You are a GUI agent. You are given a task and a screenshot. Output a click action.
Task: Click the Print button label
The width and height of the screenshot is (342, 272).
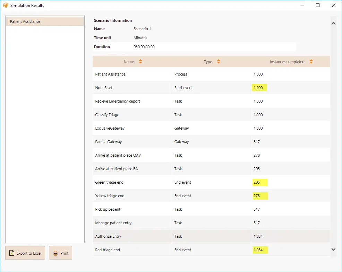(65, 253)
